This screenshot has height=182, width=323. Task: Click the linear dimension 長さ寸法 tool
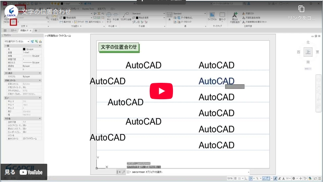click(x=66, y=22)
